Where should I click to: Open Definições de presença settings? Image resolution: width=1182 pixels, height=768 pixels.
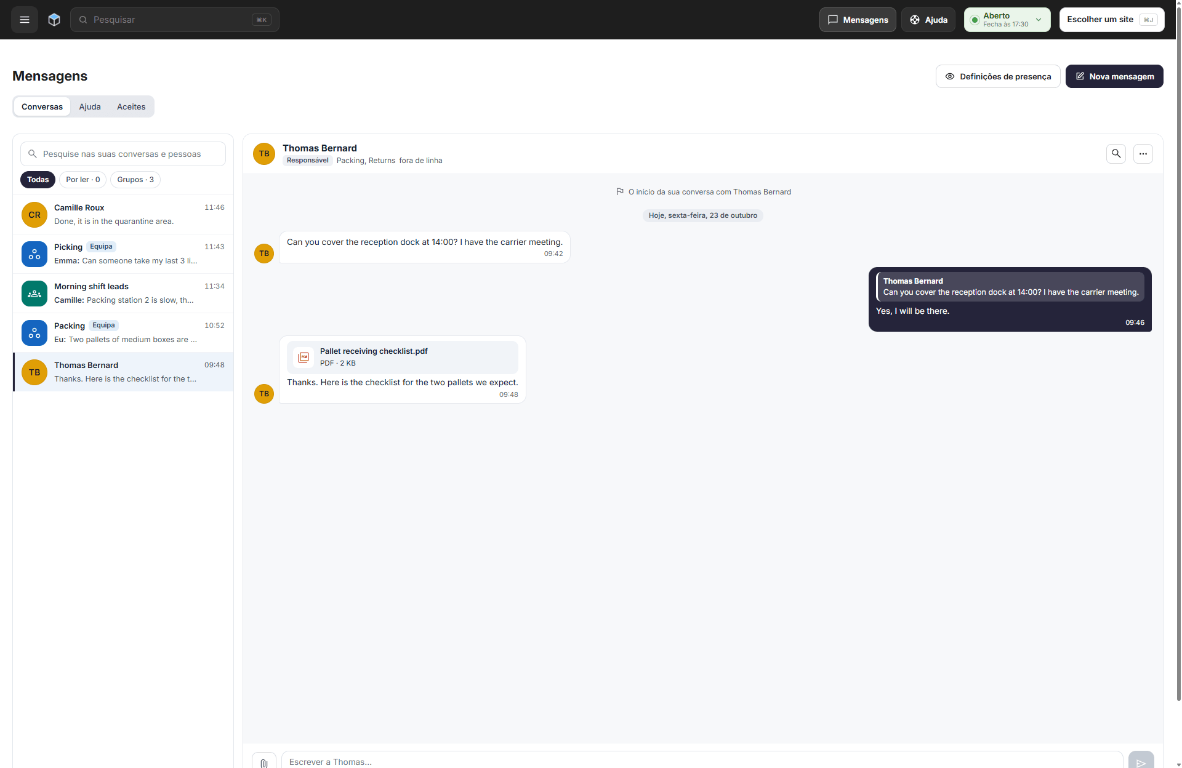(998, 76)
